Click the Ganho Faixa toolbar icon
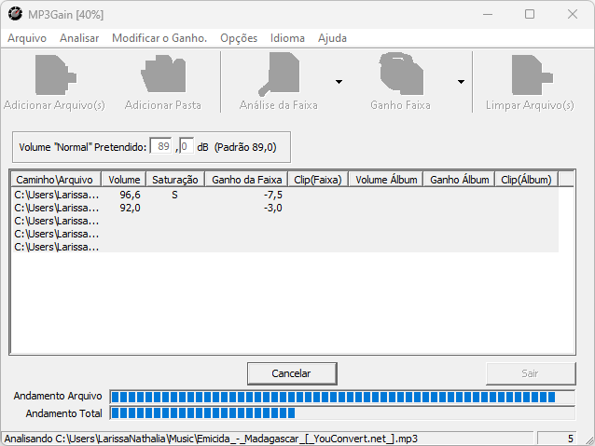This screenshot has width=595, height=446. (401, 74)
